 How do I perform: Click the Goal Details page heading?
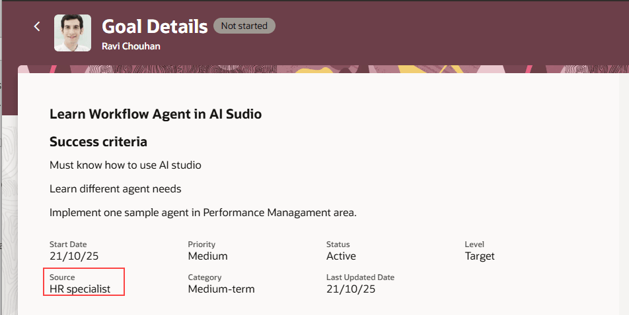(x=155, y=26)
